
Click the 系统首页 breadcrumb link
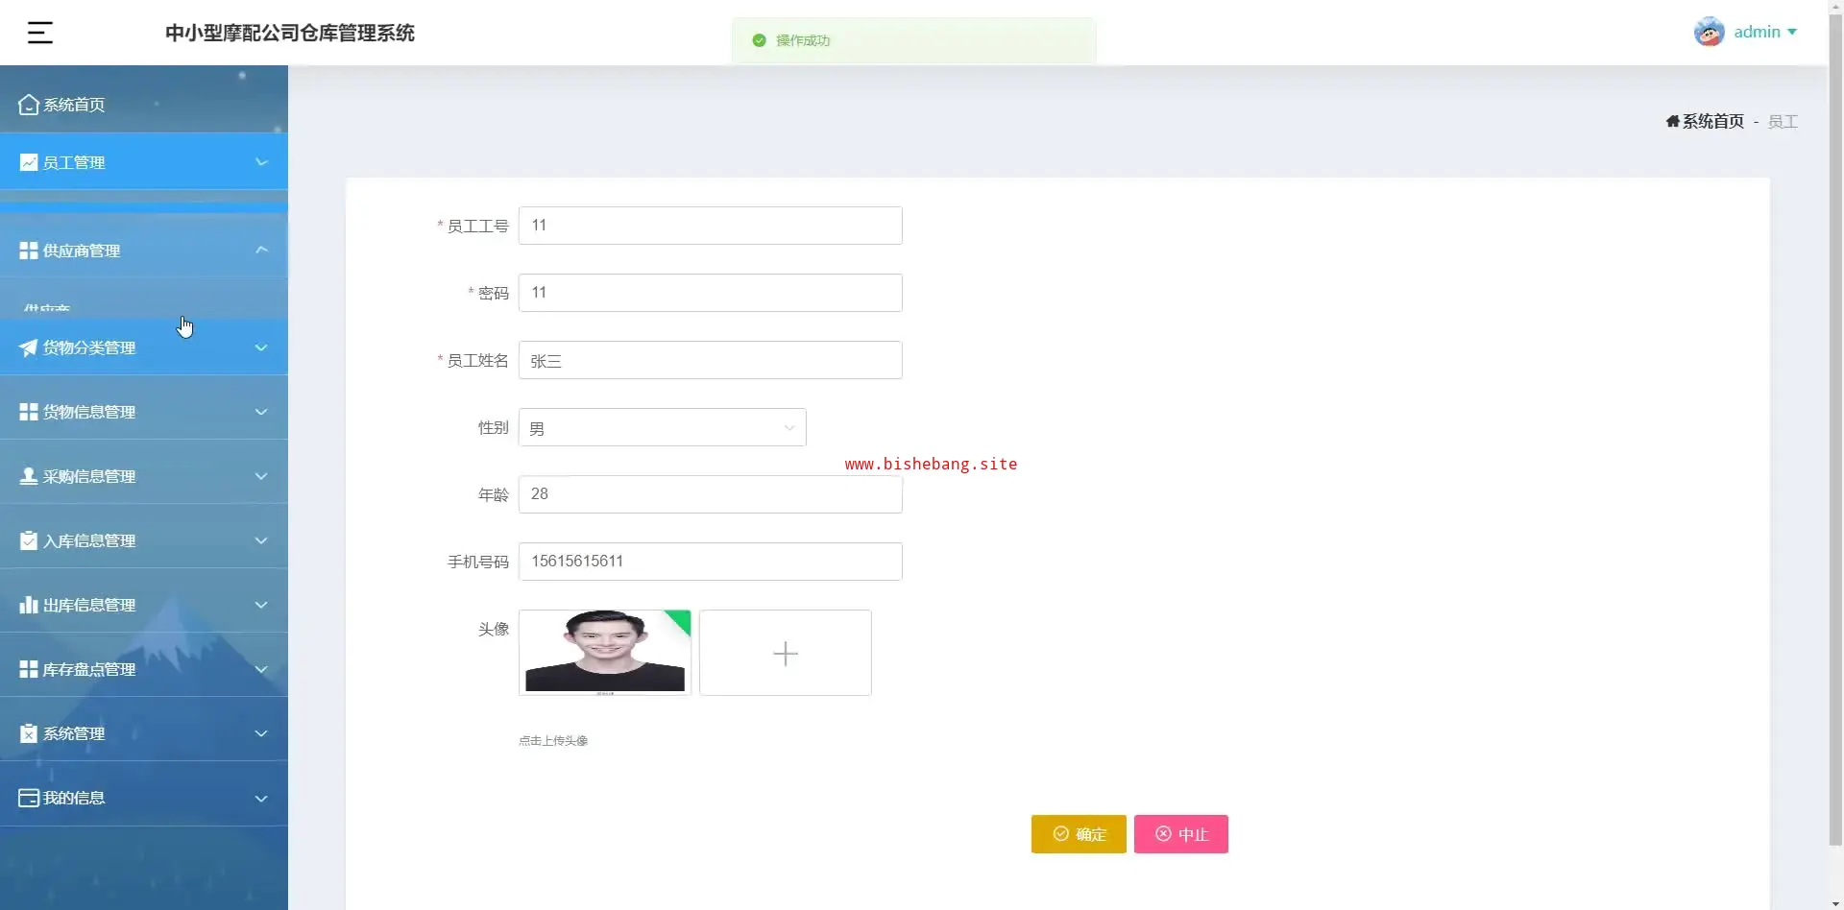[1712, 121]
